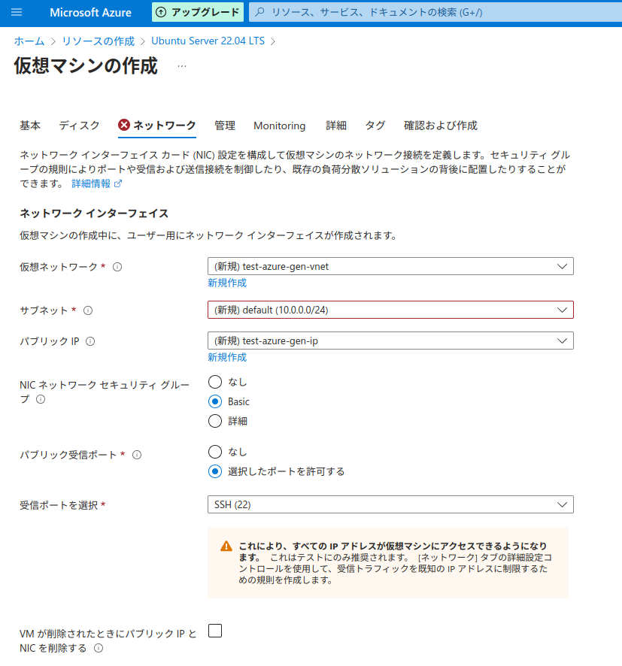
Task: Select 選択したポートを許可する option
Action: [215, 471]
